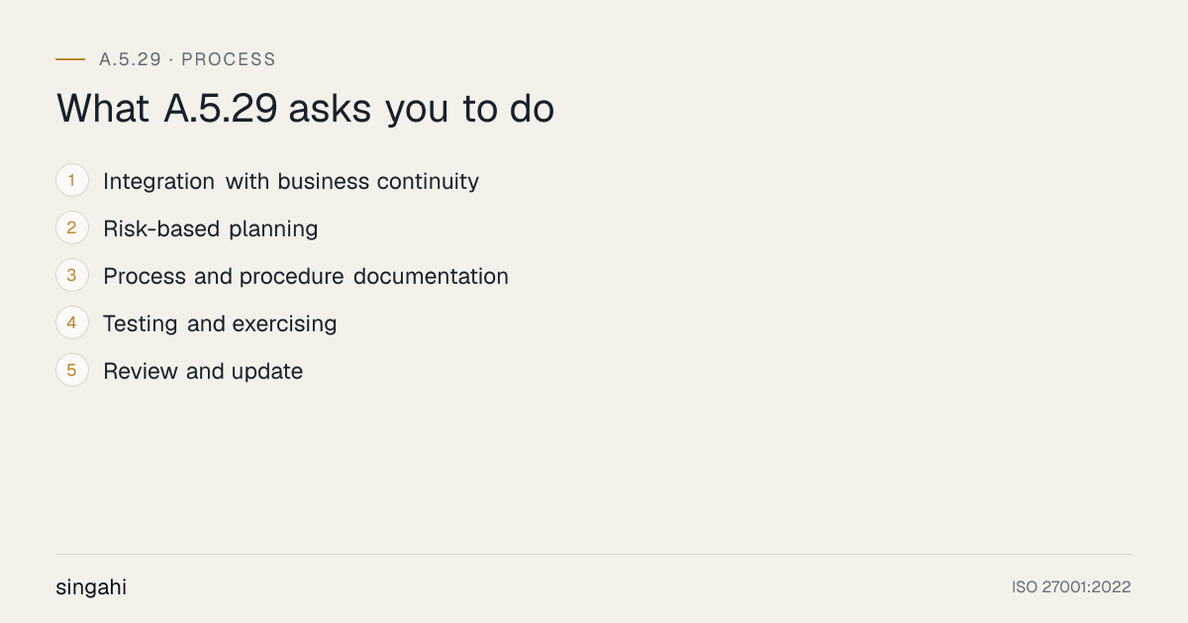Select 'Process and procedure documentation' item
Viewport: 1188px width, 623px height.
[x=306, y=277]
